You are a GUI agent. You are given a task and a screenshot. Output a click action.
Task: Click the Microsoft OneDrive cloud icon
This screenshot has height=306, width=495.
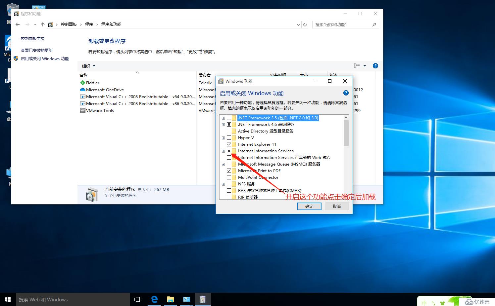(x=83, y=90)
